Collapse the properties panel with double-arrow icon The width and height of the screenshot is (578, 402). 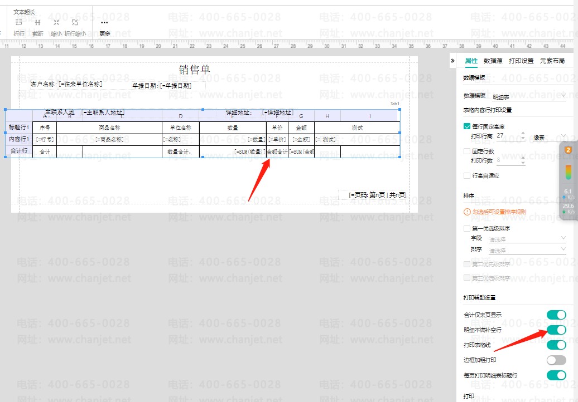[x=452, y=61]
